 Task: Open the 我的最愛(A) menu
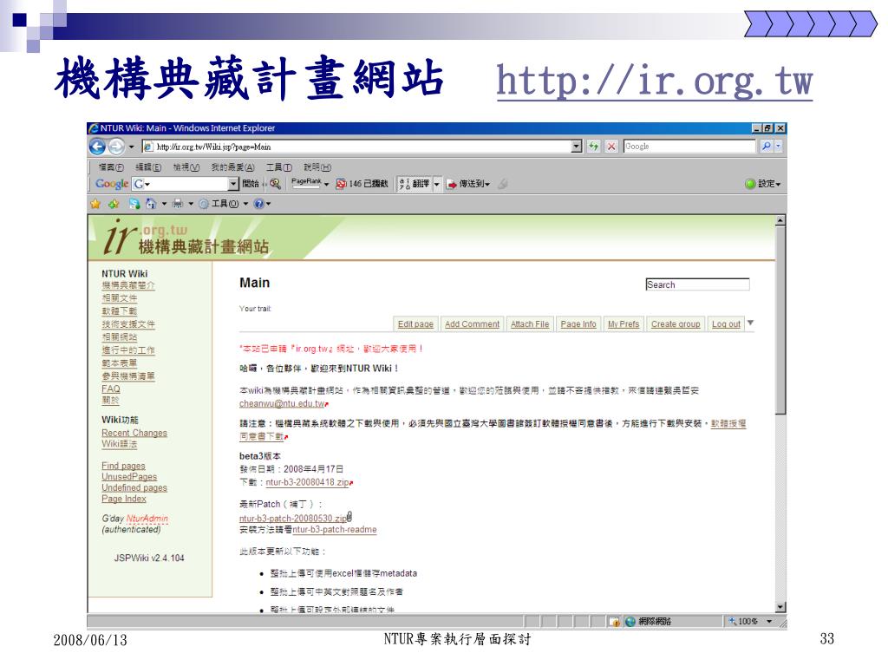232,167
